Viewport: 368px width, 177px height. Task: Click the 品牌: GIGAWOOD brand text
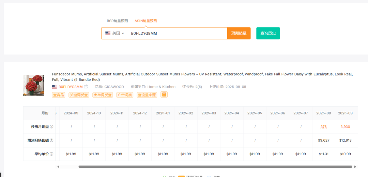point(109,87)
